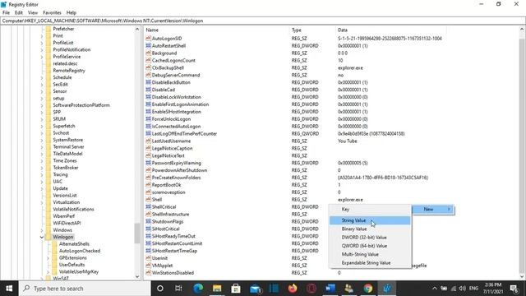This screenshot has height=296, width=526.
Task: Click the AutoRestartShell DWORD value icon
Action: click(148, 46)
